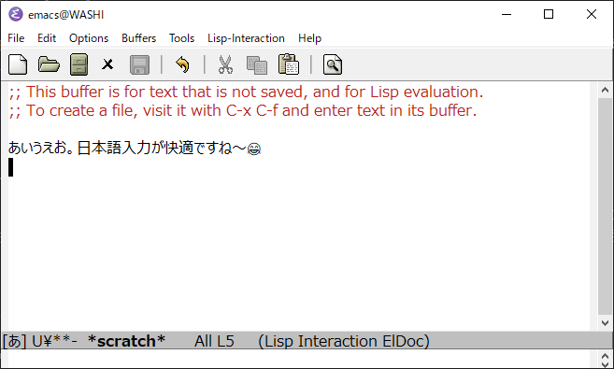614x369 pixels.
Task: Paste from the clipboard icon
Action: (289, 64)
